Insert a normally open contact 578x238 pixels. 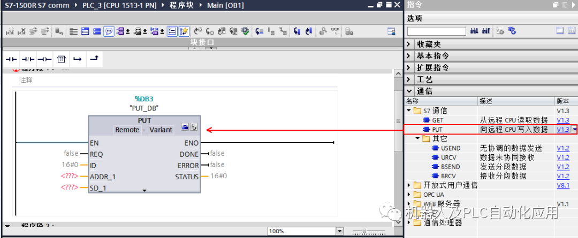(x=11, y=59)
